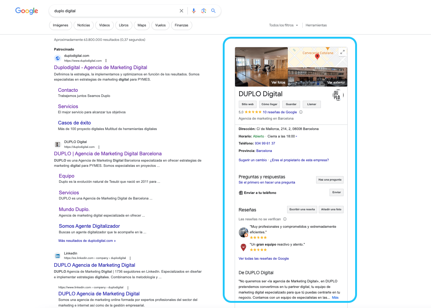Select the Vuelos filter tab
431x308 pixels.
161,25
